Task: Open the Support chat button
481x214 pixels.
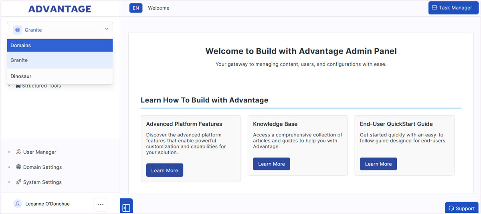Action: click(x=462, y=208)
